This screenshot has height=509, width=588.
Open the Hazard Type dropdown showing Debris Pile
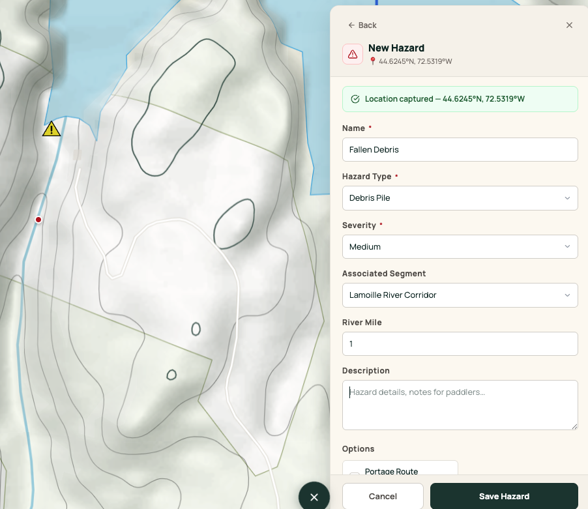click(x=460, y=198)
